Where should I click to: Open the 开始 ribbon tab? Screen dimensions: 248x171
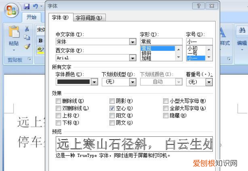click(31, 17)
